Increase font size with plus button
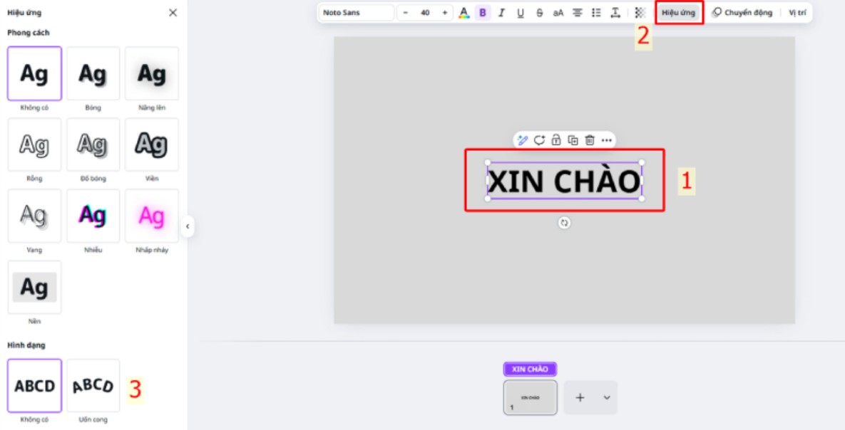This screenshot has width=845, height=430. [x=445, y=13]
